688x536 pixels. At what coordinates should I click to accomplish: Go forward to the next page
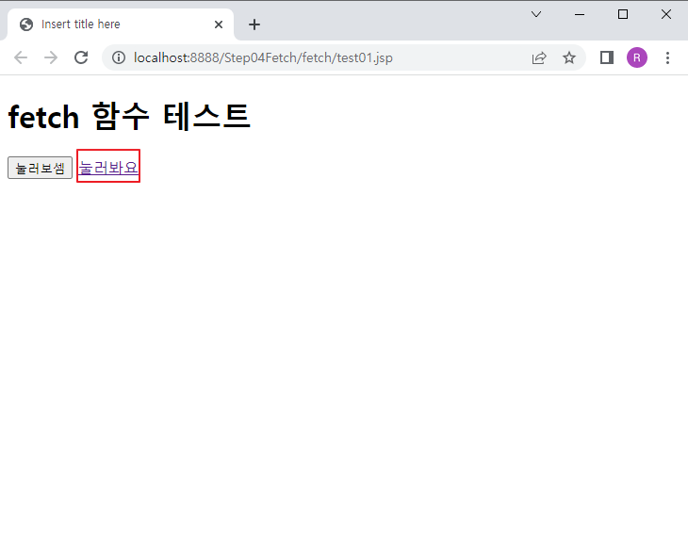tap(51, 57)
